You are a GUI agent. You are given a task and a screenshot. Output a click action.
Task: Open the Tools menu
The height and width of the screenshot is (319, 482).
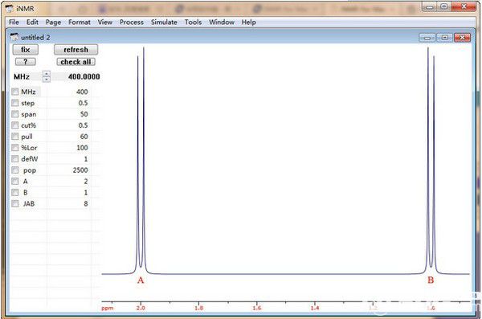coord(193,22)
